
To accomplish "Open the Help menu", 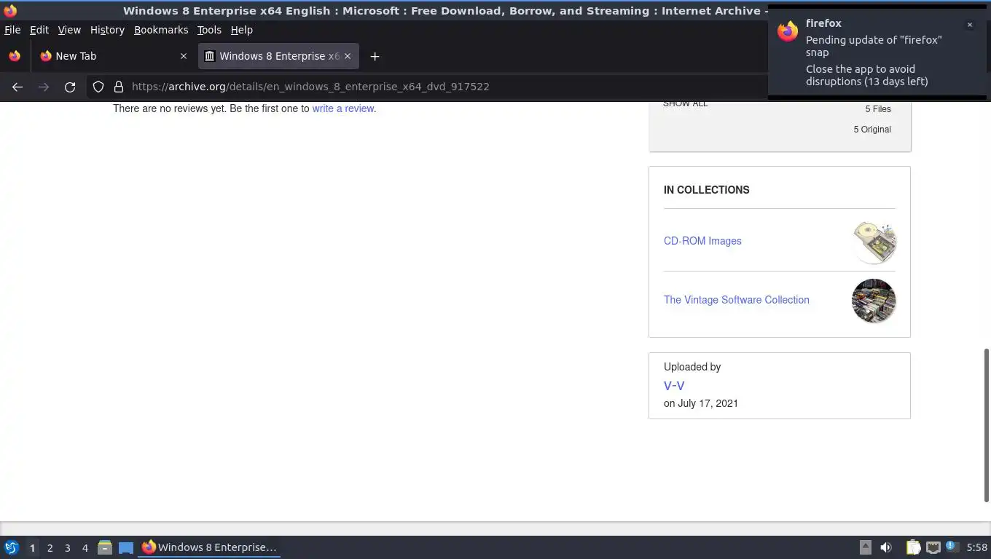I will [x=242, y=30].
